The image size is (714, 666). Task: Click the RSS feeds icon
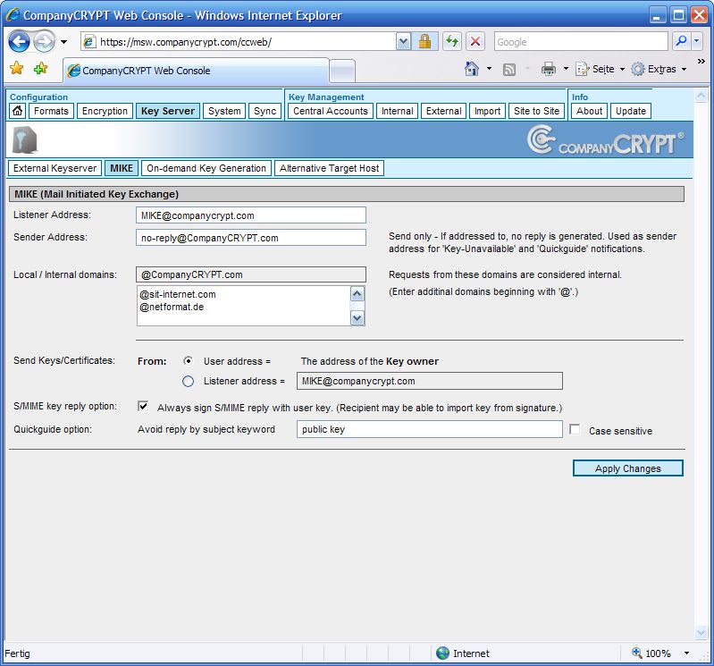pyautogui.click(x=509, y=69)
